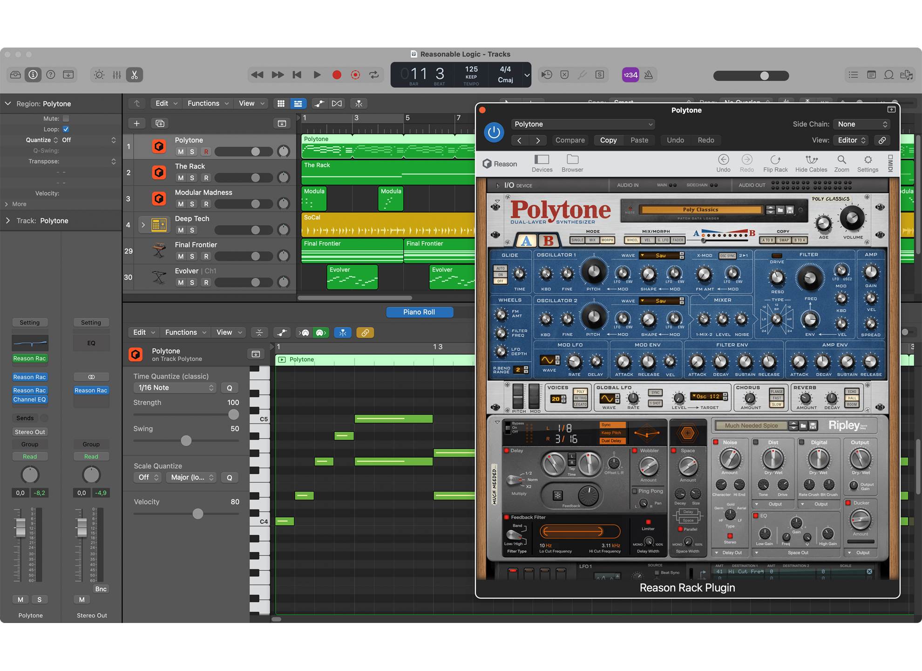Click the Paste button in plugin header
922x671 pixels.
tap(639, 140)
